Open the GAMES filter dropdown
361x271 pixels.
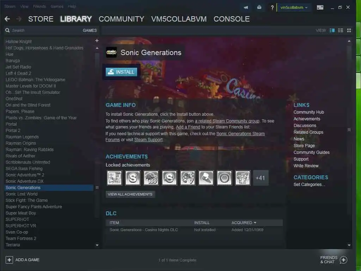pyautogui.click(x=90, y=30)
